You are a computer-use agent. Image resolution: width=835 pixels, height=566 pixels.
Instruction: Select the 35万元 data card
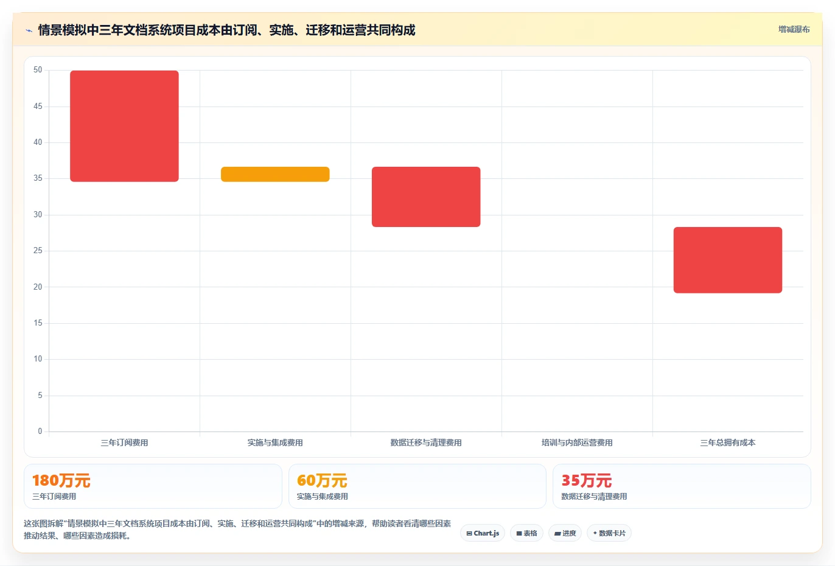682,486
